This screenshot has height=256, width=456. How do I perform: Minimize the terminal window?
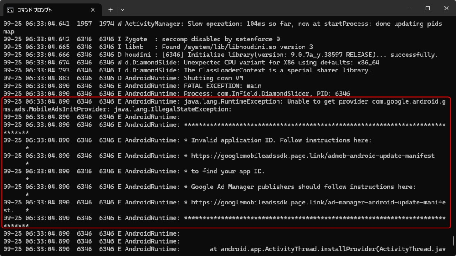tap(407, 8)
